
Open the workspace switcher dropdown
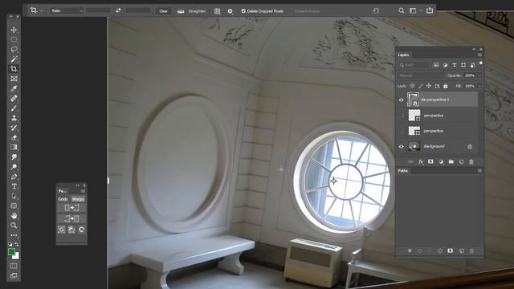click(414, 10)
